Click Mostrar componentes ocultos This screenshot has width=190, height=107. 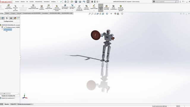(57, 8)
